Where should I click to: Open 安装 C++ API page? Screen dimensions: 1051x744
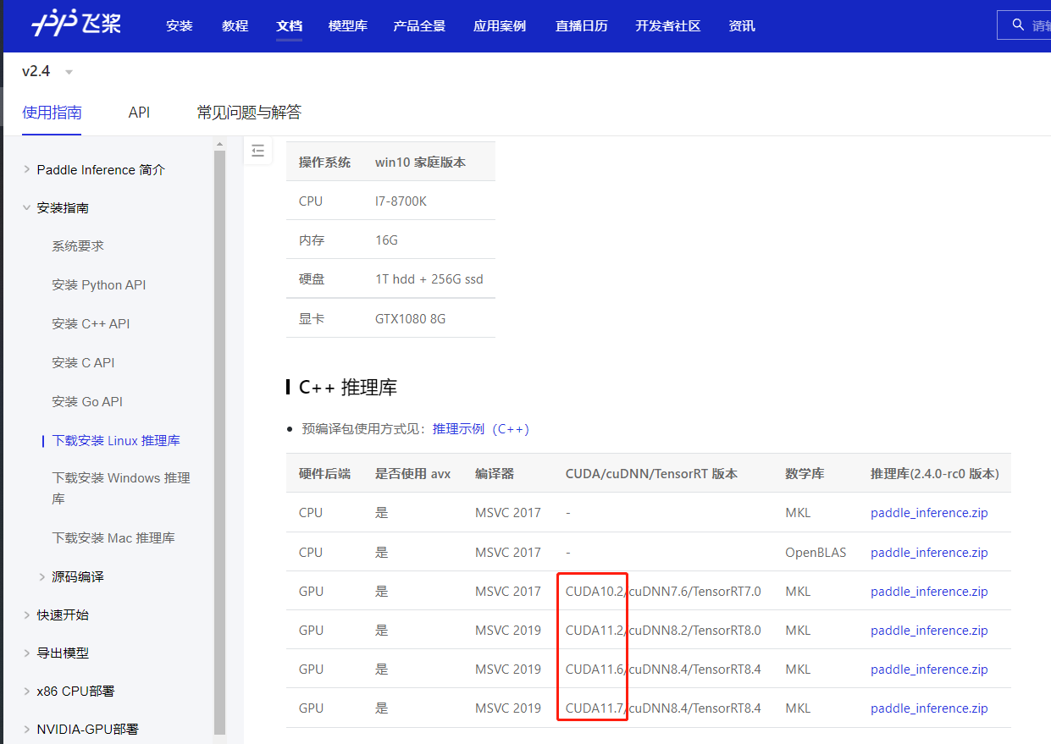91,323
